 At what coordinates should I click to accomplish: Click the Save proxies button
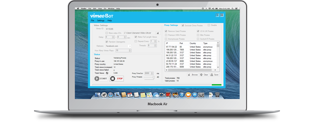point(214,75)
